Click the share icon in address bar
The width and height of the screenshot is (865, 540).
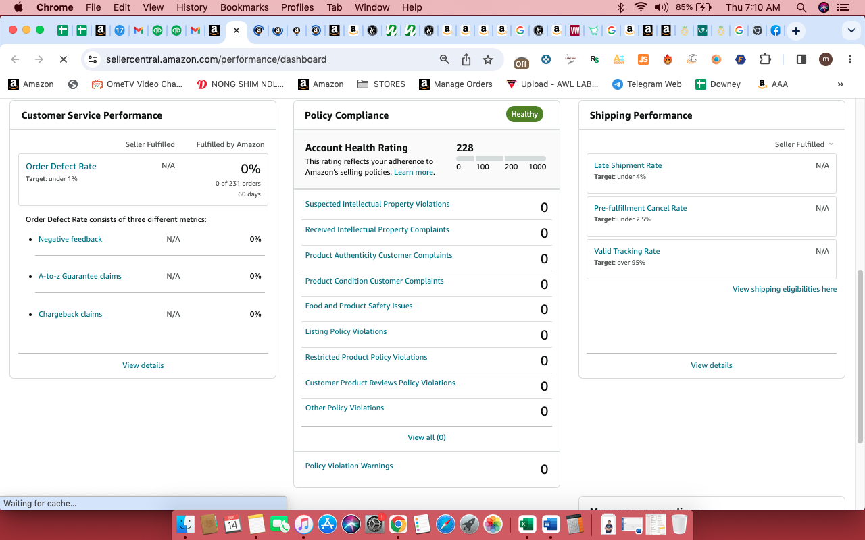[x=466, y=59]
